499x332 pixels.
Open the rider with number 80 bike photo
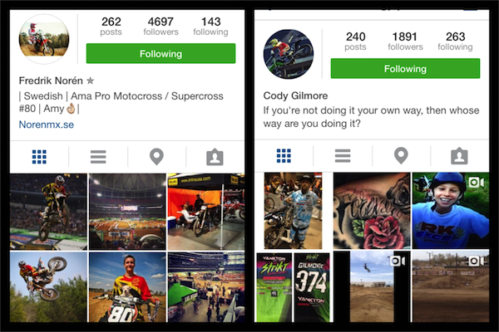pos(127,287)
